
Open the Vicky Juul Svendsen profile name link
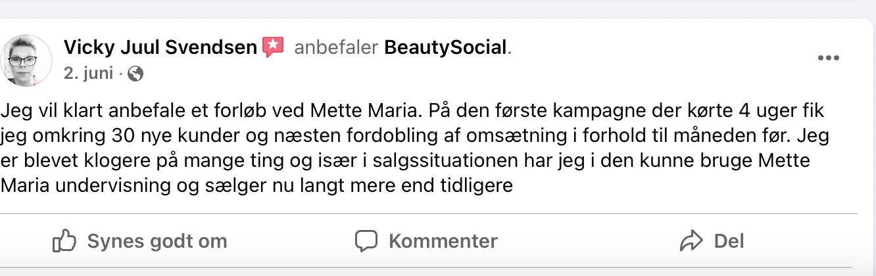(x=160, y=47)
